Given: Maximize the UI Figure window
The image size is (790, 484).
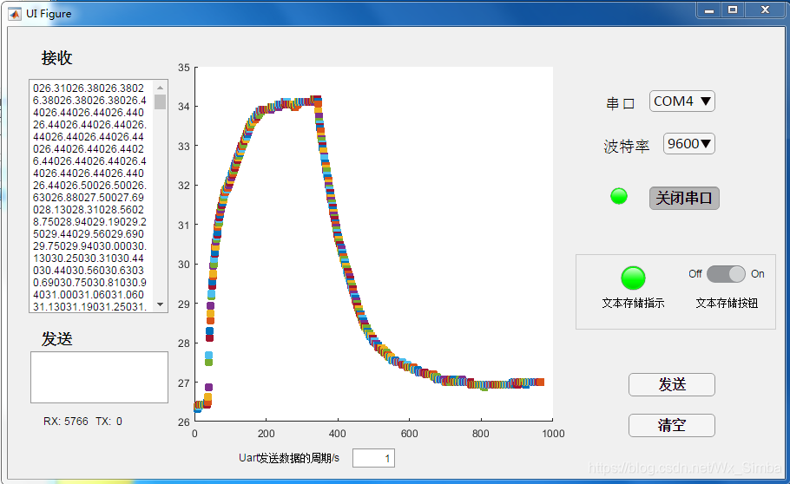Looking at the screenshot, I should click(733, 10).
